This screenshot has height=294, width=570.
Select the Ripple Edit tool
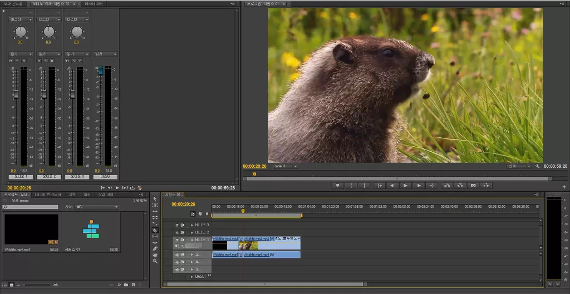click(155, 211)
